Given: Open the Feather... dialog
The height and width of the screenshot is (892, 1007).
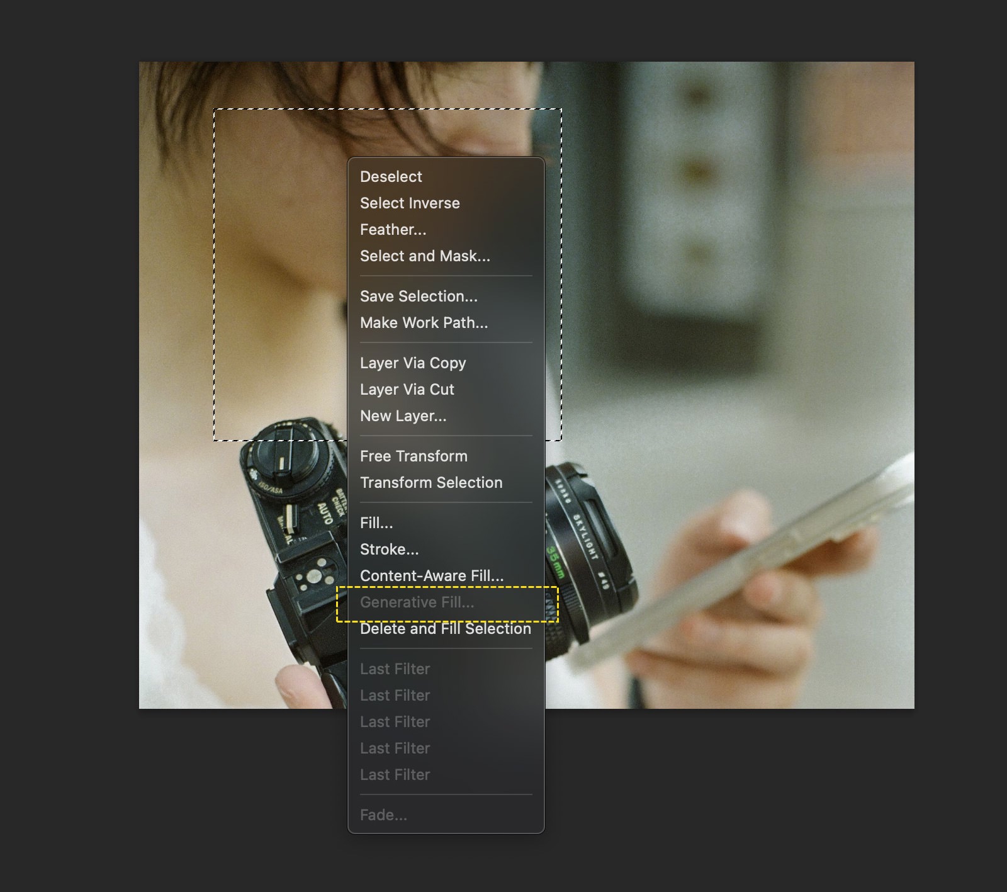Looking at the screenshot, I should point(393,230).
